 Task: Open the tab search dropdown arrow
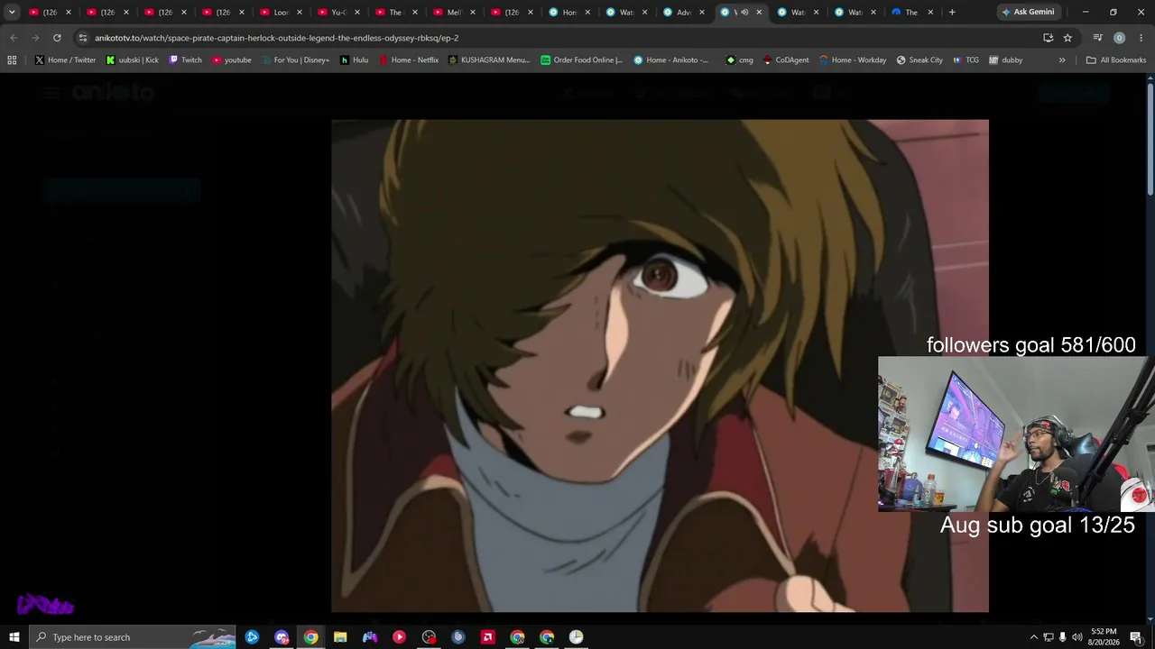[x=12, y=12]
